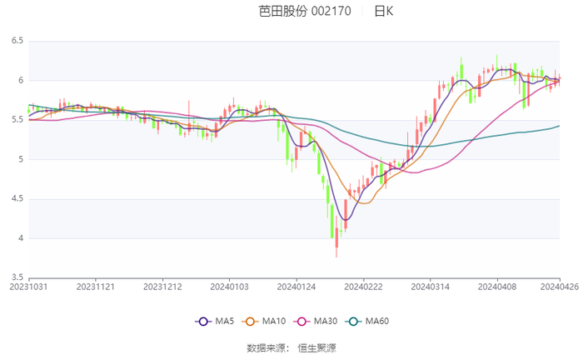Select the 20231121 date on x-axis
This screenshot has width=583, height=355.
[96, 287]
